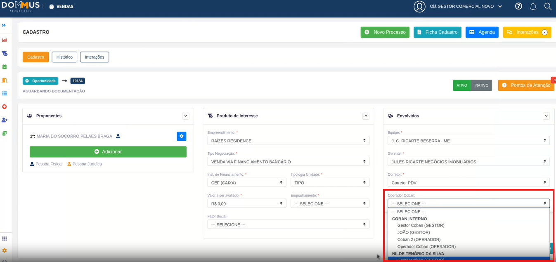Open the Ficha Cadastro button
The height and width of the screenshot is (262, 556).
437,32
